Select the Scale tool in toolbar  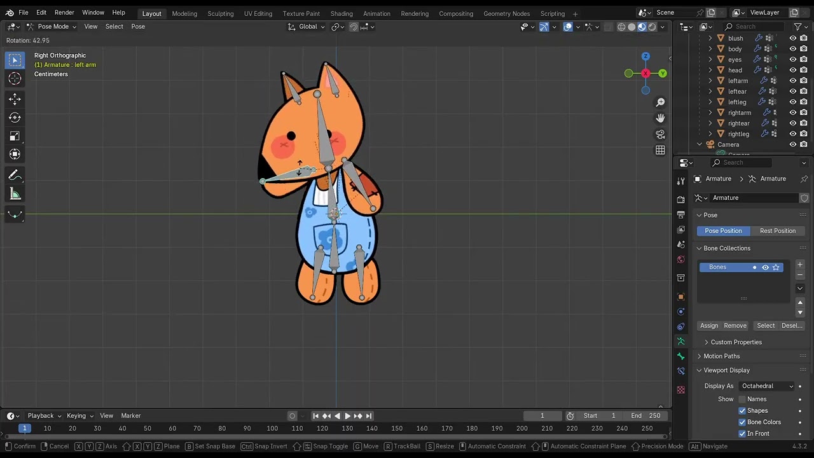coord(15,136)
